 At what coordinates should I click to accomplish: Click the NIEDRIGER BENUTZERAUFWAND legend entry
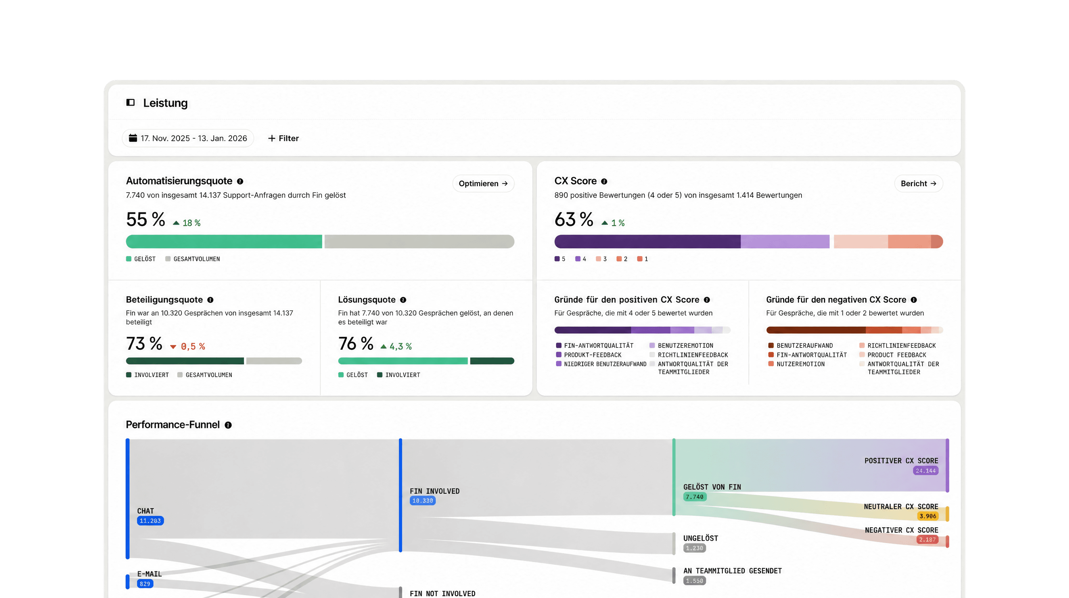(601, 364)
